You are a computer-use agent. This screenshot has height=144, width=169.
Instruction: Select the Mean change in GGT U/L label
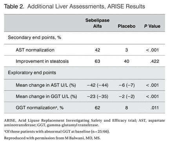click(46, 96)
